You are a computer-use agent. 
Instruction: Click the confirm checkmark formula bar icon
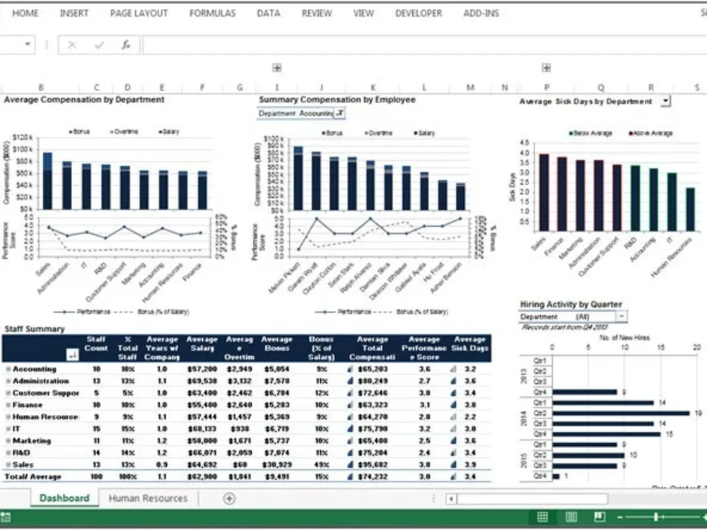[99, 45]
